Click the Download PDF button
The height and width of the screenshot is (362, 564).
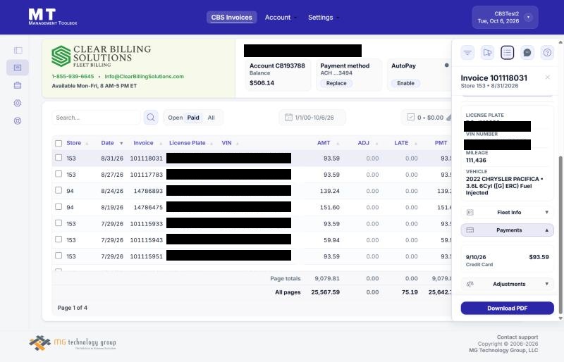507,308
